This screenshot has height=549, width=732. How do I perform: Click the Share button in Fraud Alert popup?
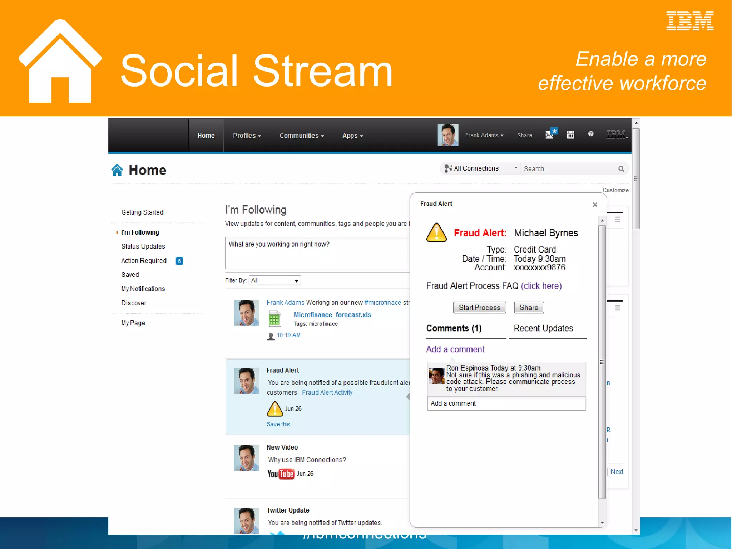click(529, 308)
